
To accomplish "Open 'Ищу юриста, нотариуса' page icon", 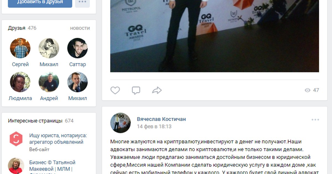I will click(16, 139).
